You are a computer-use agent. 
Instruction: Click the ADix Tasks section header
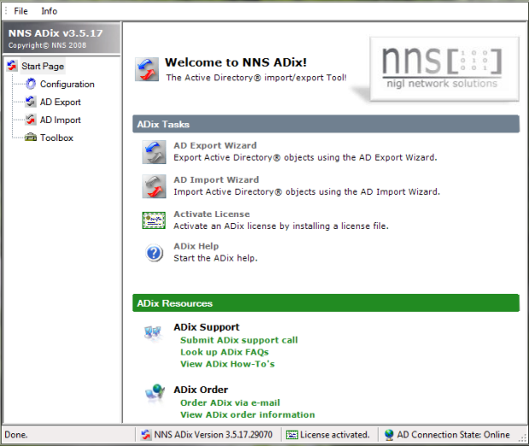pyautogui.click(x=326, y=124)
